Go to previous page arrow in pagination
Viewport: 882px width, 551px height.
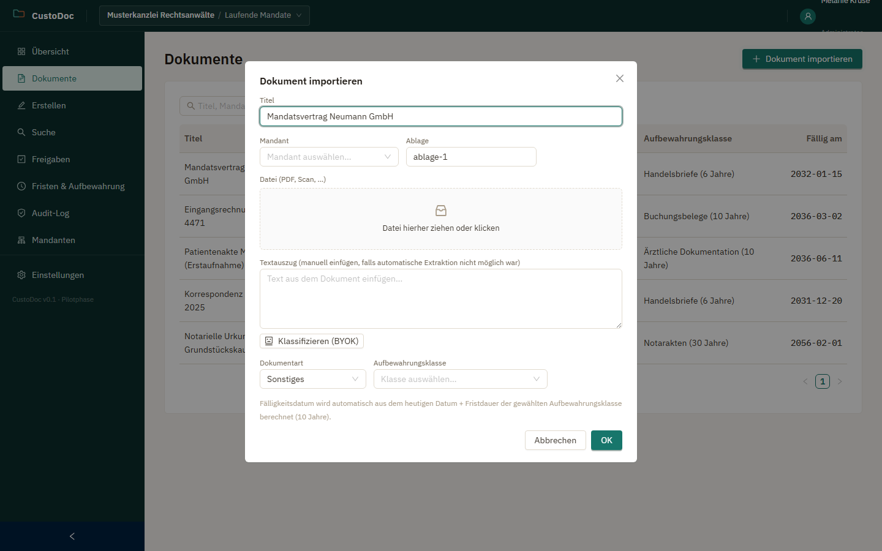point(805,381)
